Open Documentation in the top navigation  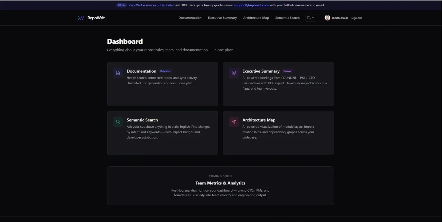tap(190, 18)
